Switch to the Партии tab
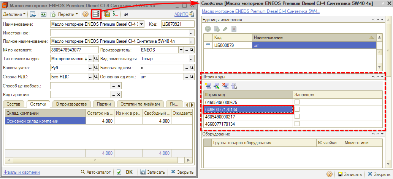This screenshot has width=393, height=179. point(103,104)
